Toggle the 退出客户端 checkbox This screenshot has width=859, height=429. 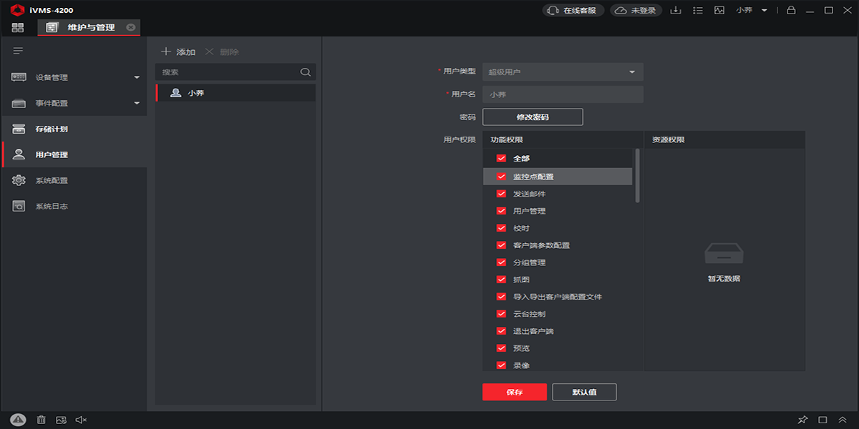click(501, 331)
